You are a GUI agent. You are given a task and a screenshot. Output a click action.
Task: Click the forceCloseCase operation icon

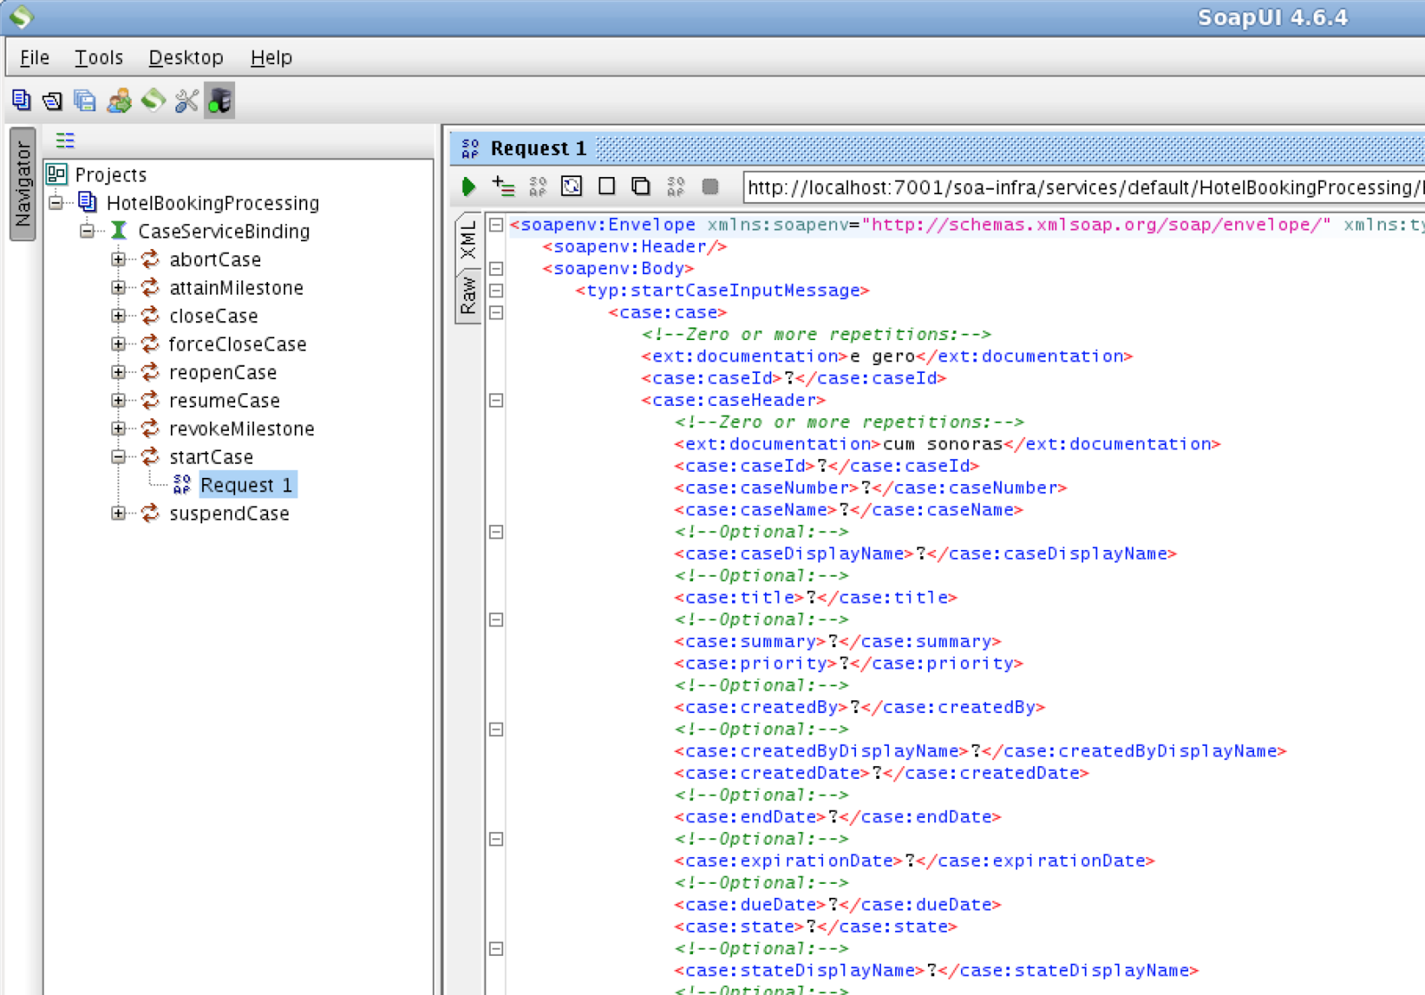[x=150, y=344]
